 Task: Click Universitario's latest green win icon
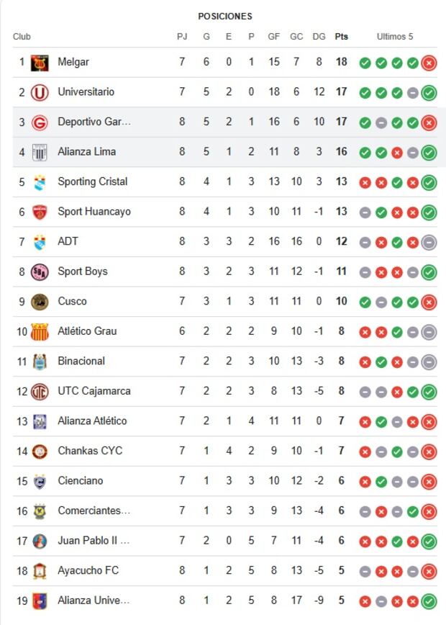tap(429, 92)
